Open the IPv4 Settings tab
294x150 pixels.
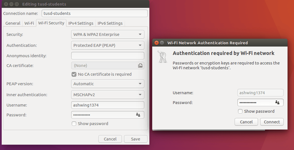point(81,23)
